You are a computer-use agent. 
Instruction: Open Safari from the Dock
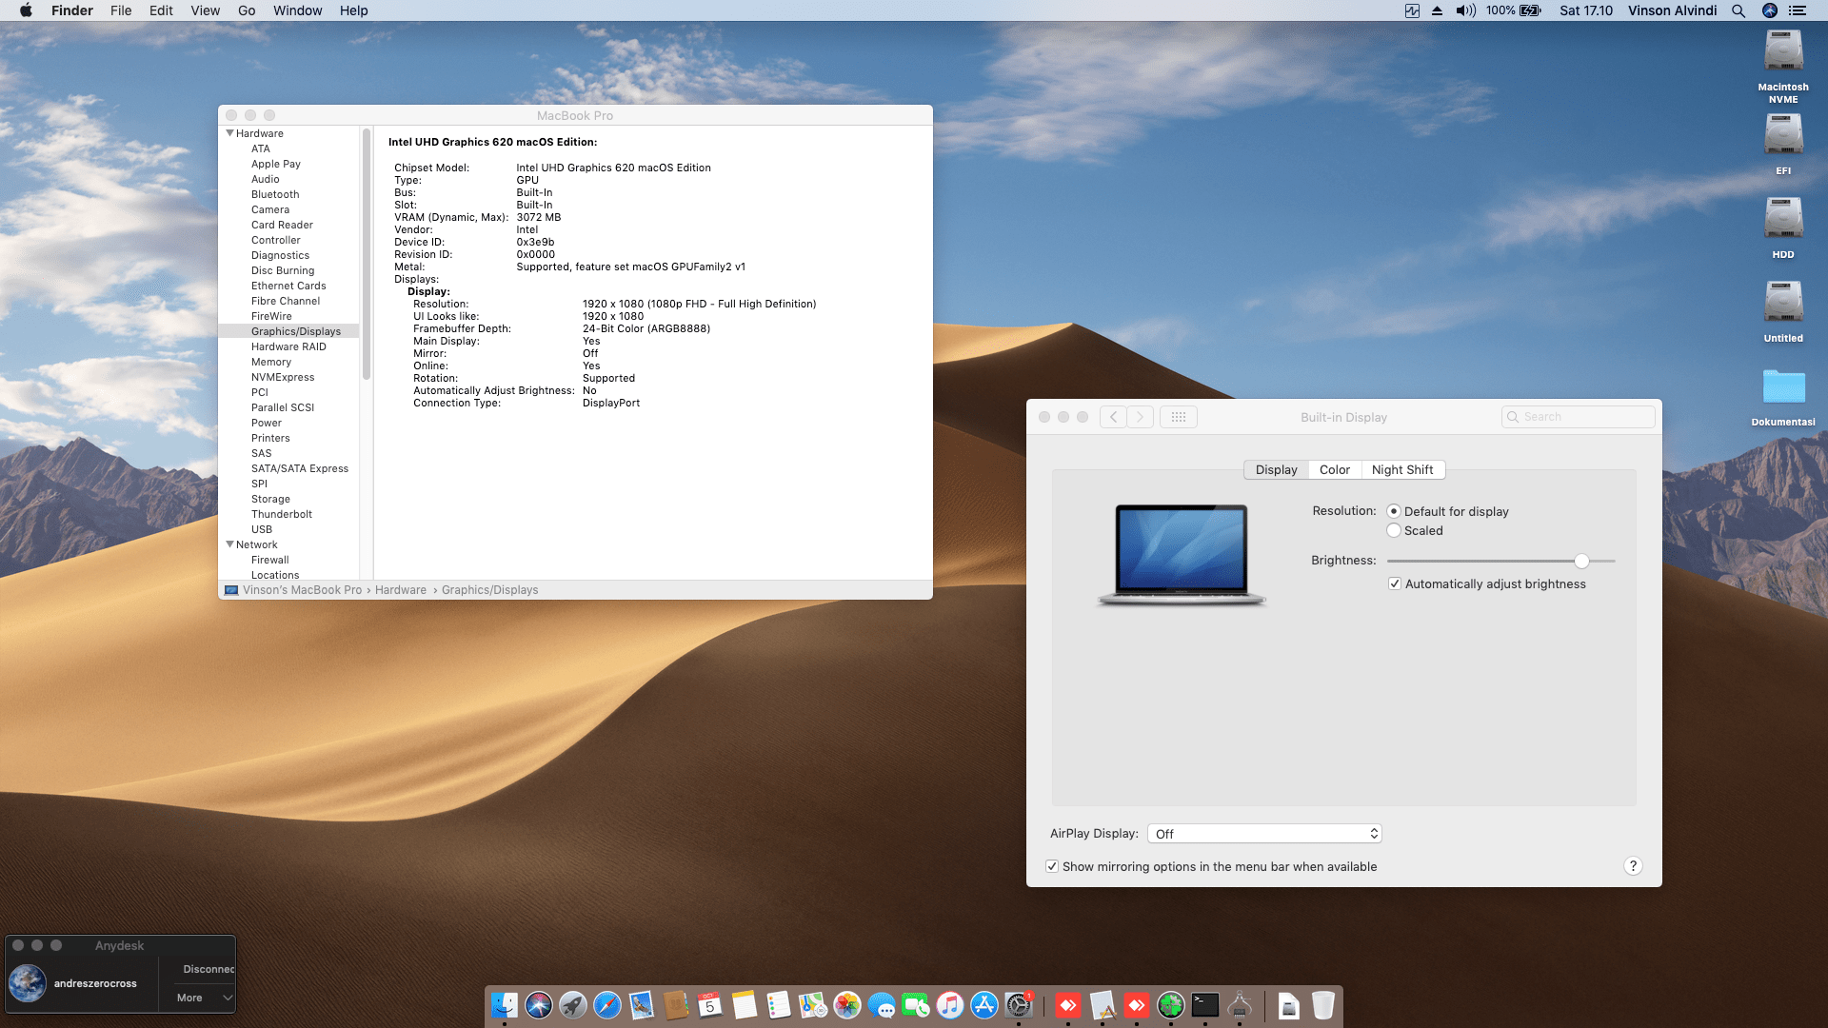pos(607,1005)
